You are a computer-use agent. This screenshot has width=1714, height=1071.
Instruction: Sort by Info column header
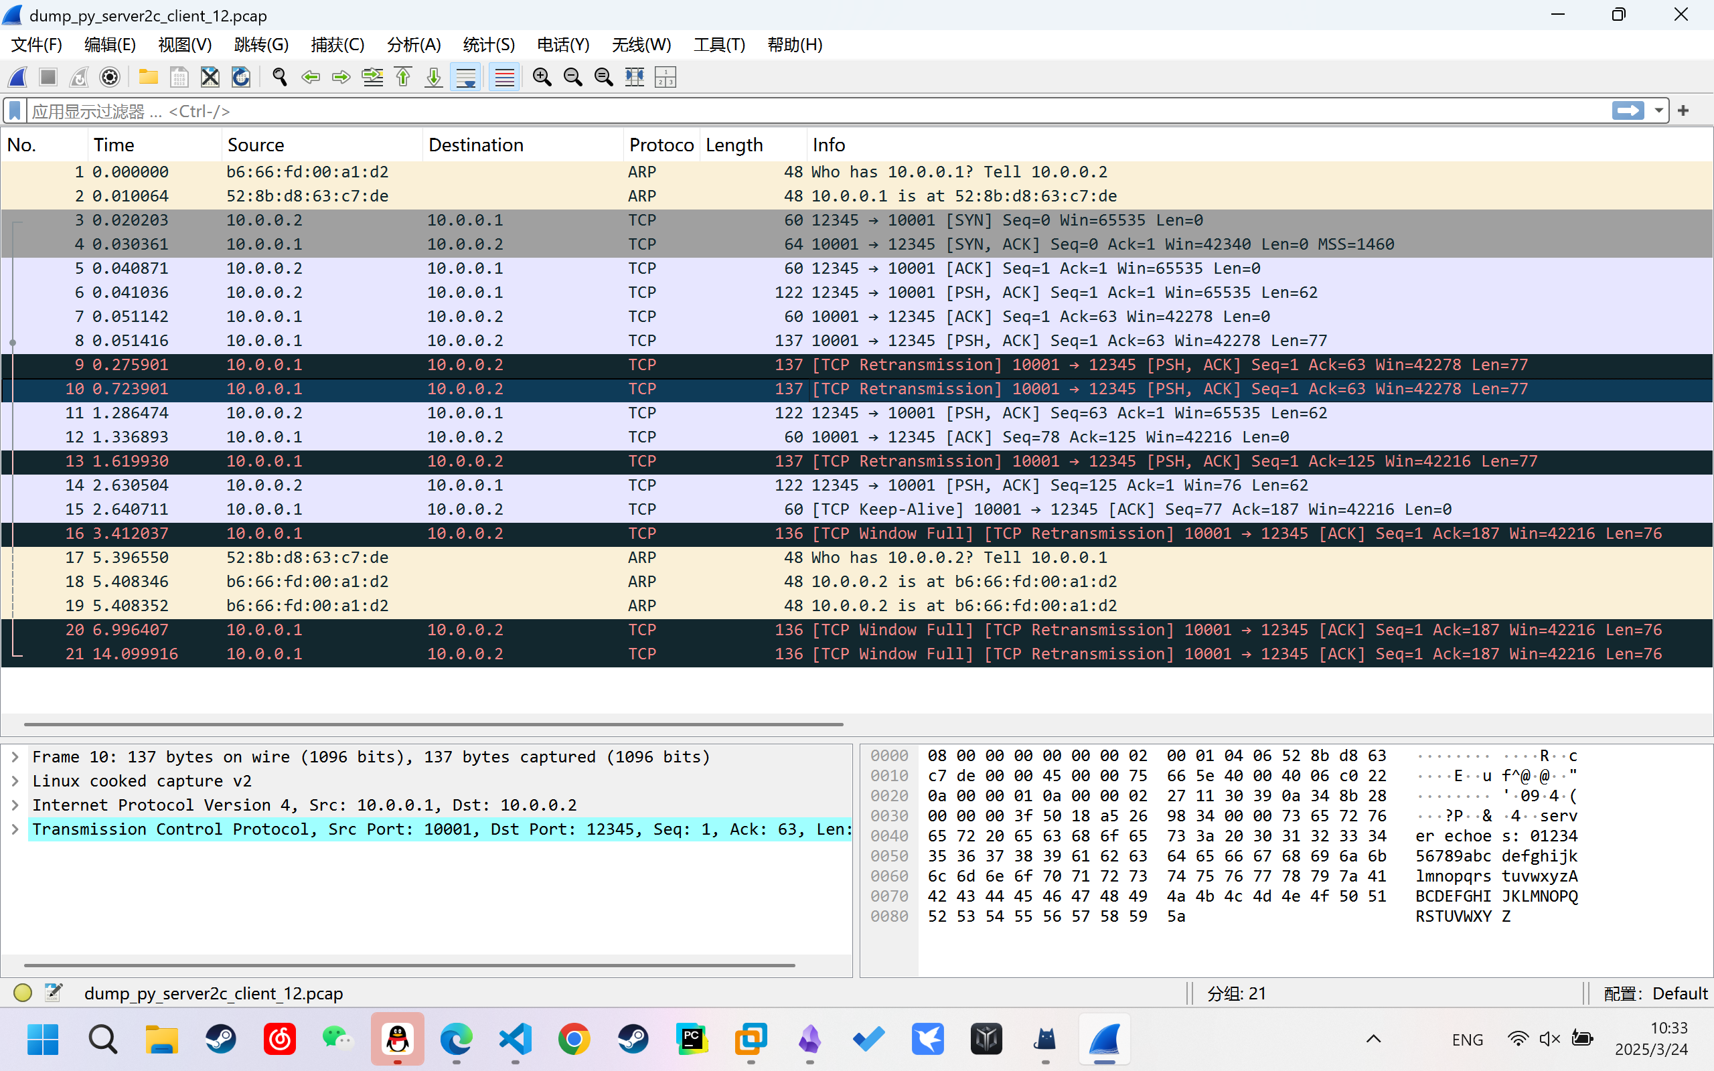[x=1259, y=145]
